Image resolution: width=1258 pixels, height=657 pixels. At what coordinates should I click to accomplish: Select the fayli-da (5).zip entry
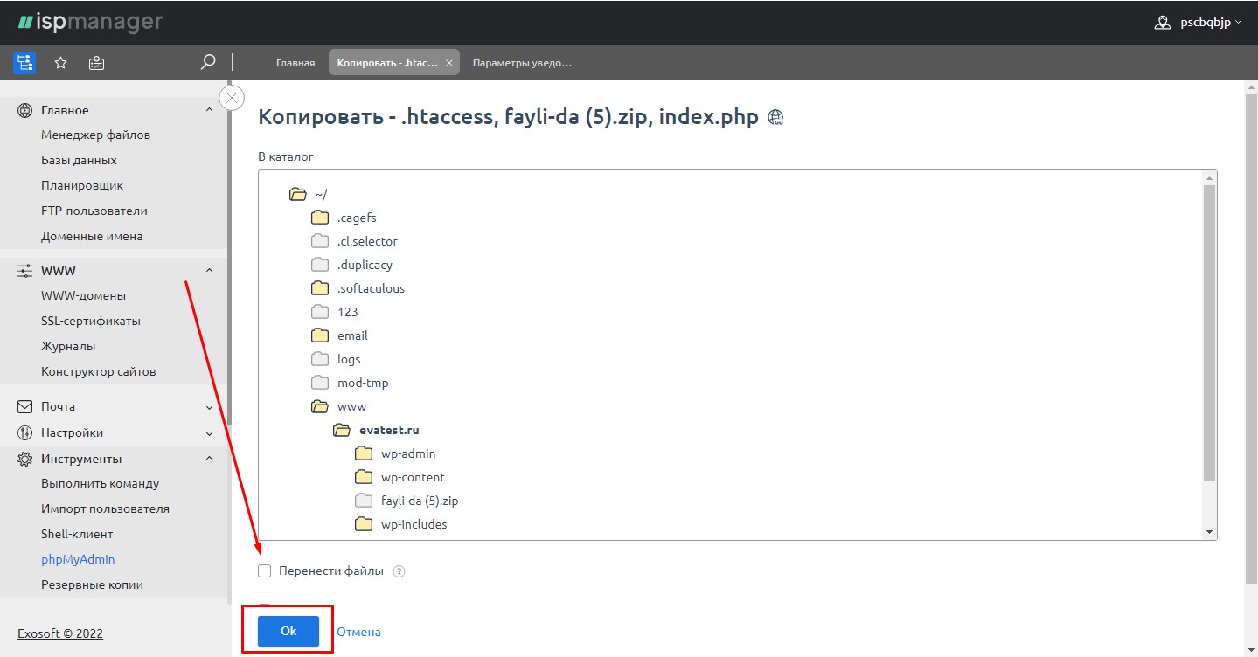point(407,501)
